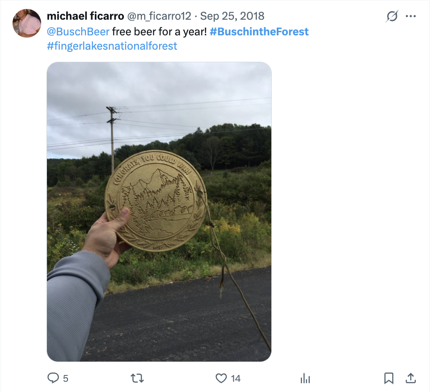Screen dimensions: 430x392
Task: Open the reply comment icon
Action: pyautogui.click(x=53, y=378)
